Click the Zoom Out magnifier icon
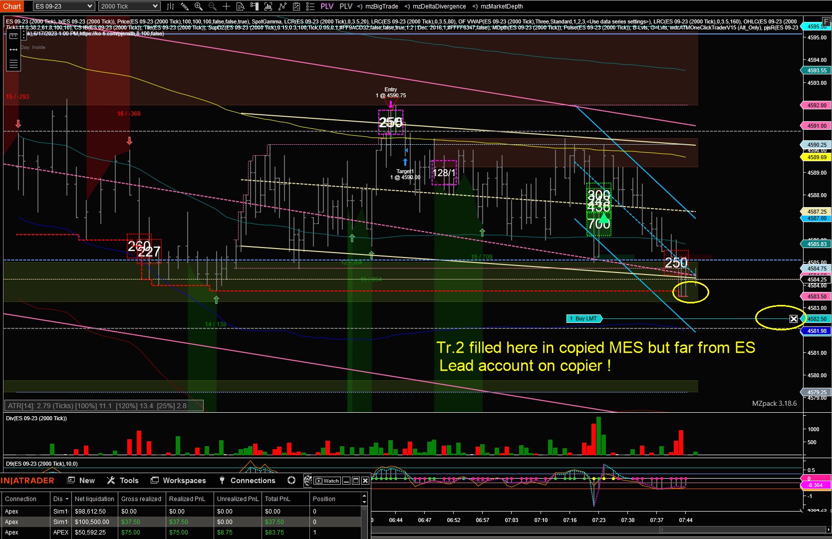Screen dimensions: 832x539 tap(212, 6)
